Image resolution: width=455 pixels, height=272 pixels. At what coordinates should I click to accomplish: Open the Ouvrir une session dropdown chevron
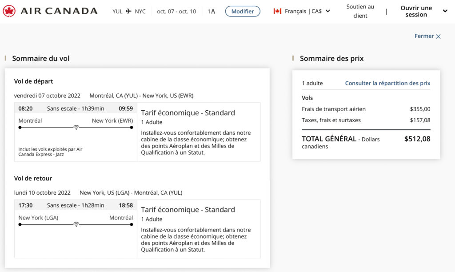tap(445, 11)
